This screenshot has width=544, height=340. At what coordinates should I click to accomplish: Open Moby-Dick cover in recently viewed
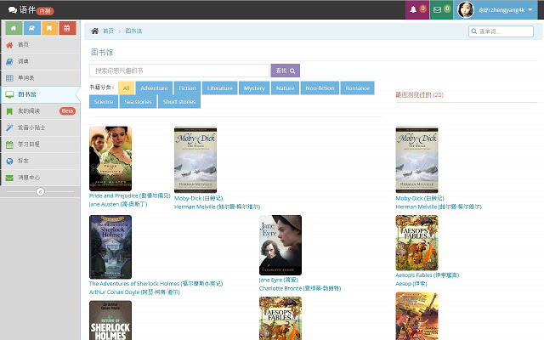416,160
